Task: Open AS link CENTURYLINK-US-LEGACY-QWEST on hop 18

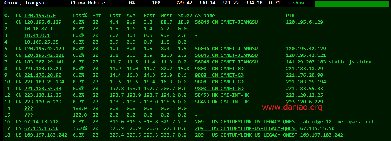Action: pos(246,135)
